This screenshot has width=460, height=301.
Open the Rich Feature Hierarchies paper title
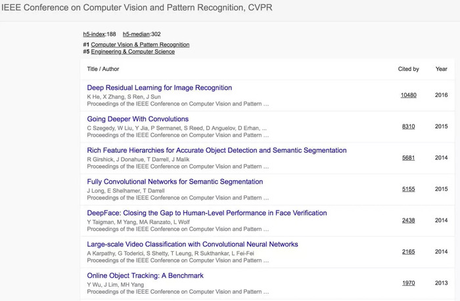click(216, 150)
